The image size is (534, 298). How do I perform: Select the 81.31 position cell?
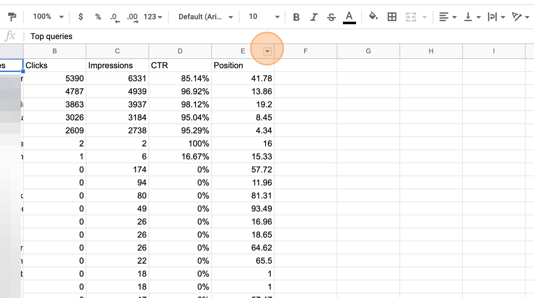pyautogui.click(x=243, y=196)
